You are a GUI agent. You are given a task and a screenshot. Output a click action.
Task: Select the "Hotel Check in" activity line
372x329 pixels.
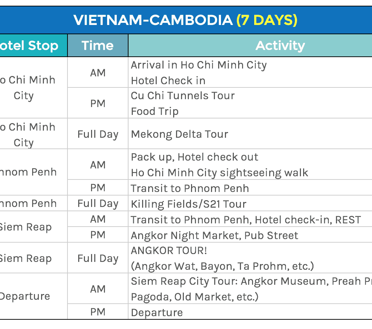[x=168, y=81]
